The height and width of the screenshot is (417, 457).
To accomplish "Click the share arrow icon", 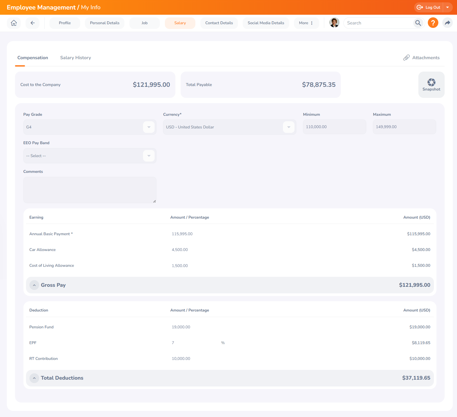I will 447,23.
